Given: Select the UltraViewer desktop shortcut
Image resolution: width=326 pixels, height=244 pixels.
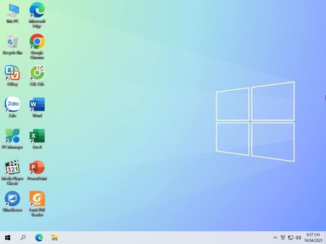Looking at the screenshot, I should [x=12, y=202].
